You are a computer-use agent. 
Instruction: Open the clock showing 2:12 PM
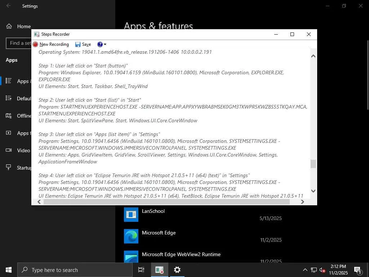[338, 270]
